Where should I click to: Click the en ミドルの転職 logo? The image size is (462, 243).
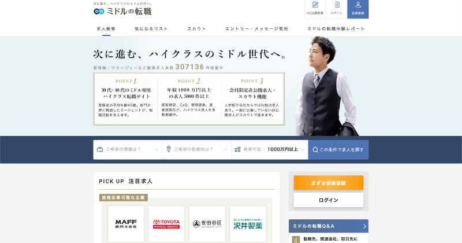(122, 11)
